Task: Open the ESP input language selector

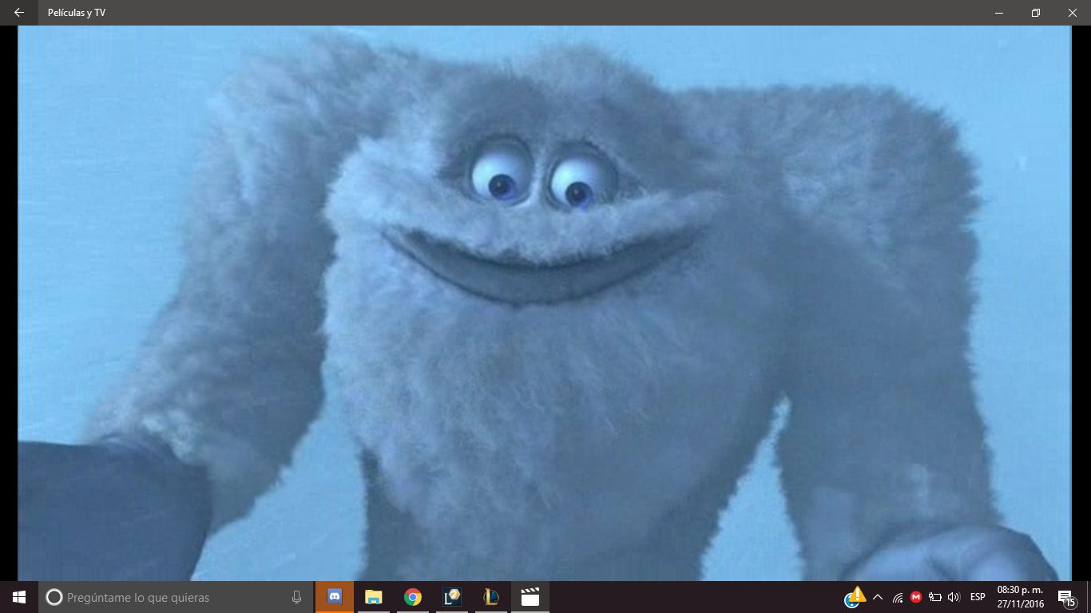Action: point(978,597)
